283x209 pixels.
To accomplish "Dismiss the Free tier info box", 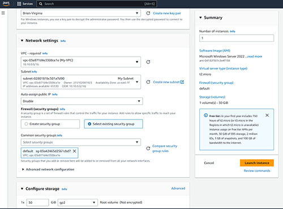I will tap(267, 115).
